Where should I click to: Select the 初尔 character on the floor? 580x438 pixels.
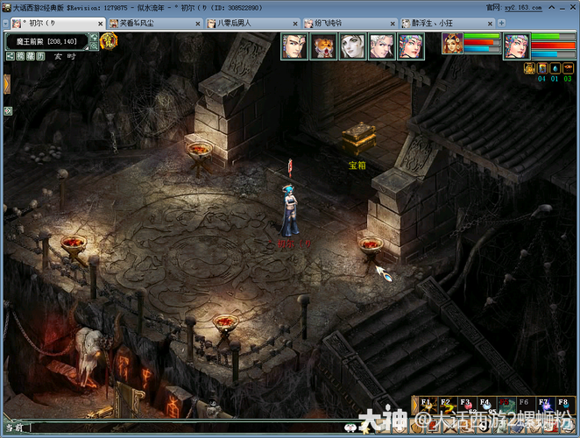coord(289,211)
